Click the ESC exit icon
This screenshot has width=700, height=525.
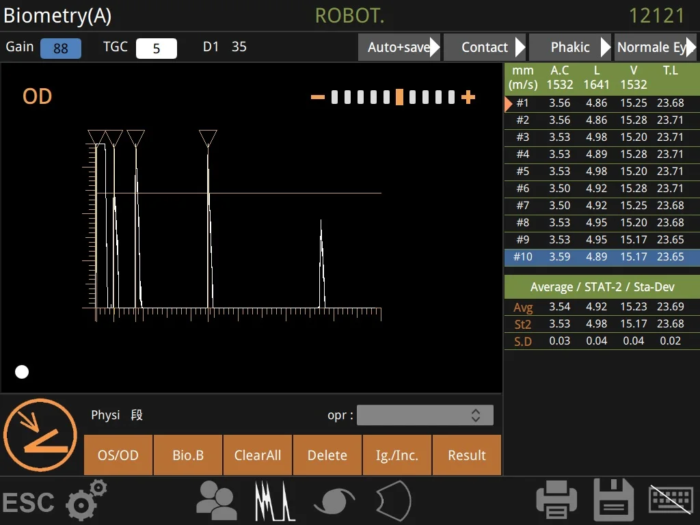click(x=28, y=503)
